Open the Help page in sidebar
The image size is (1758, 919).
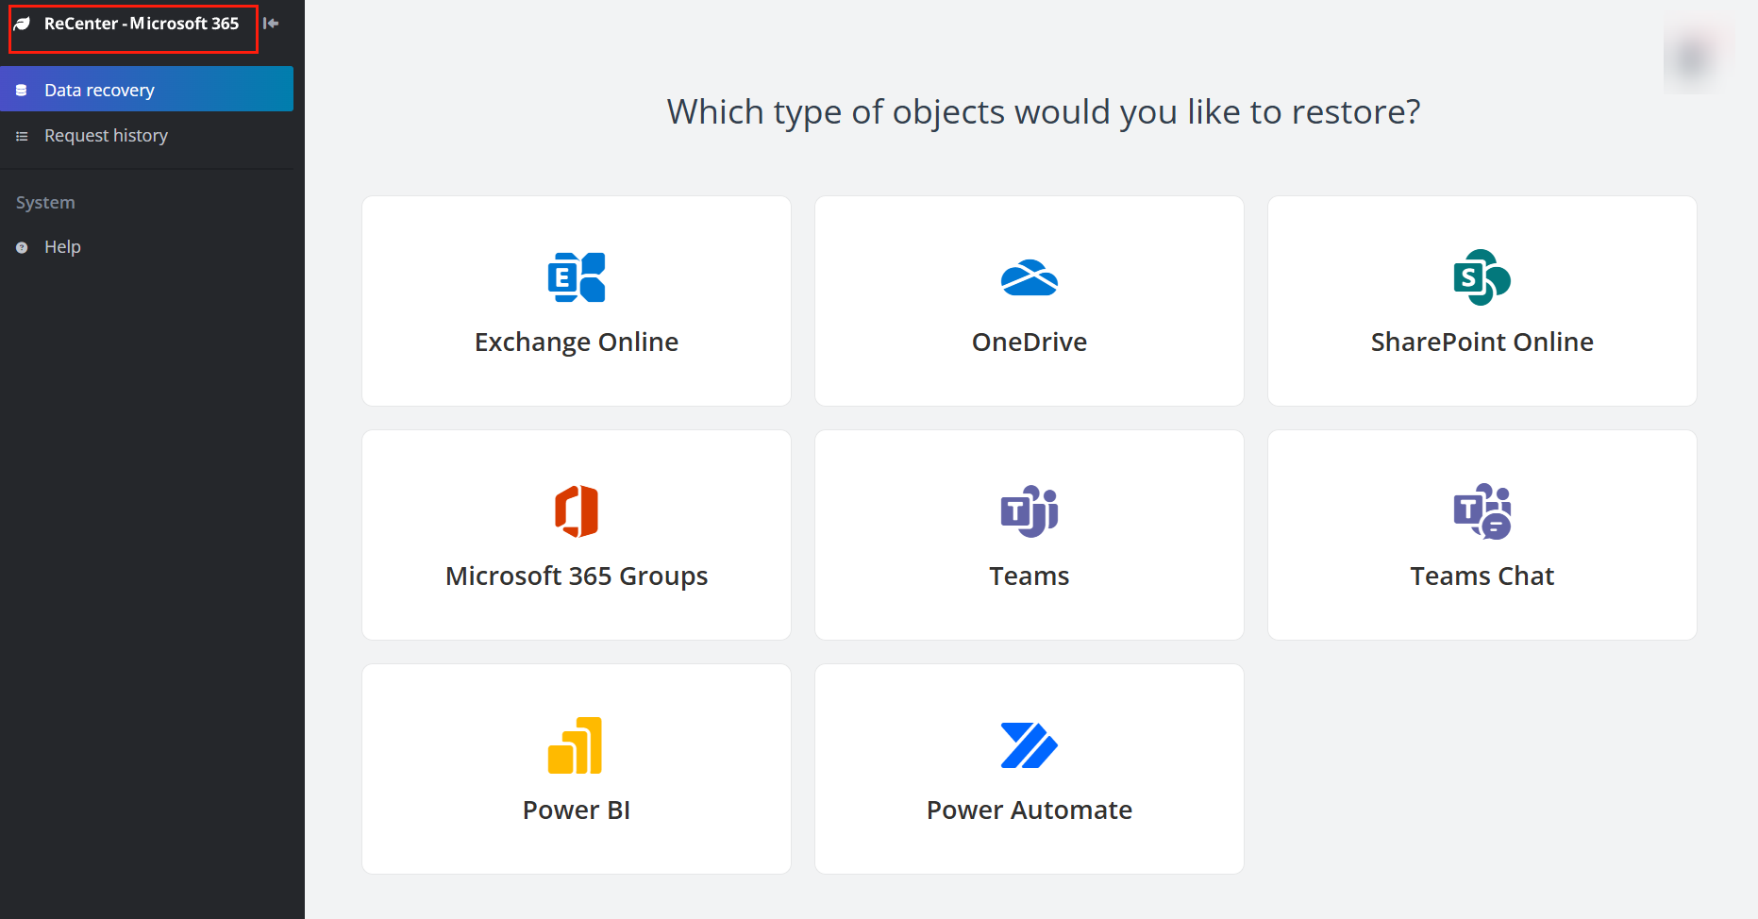tap(62, 247)
